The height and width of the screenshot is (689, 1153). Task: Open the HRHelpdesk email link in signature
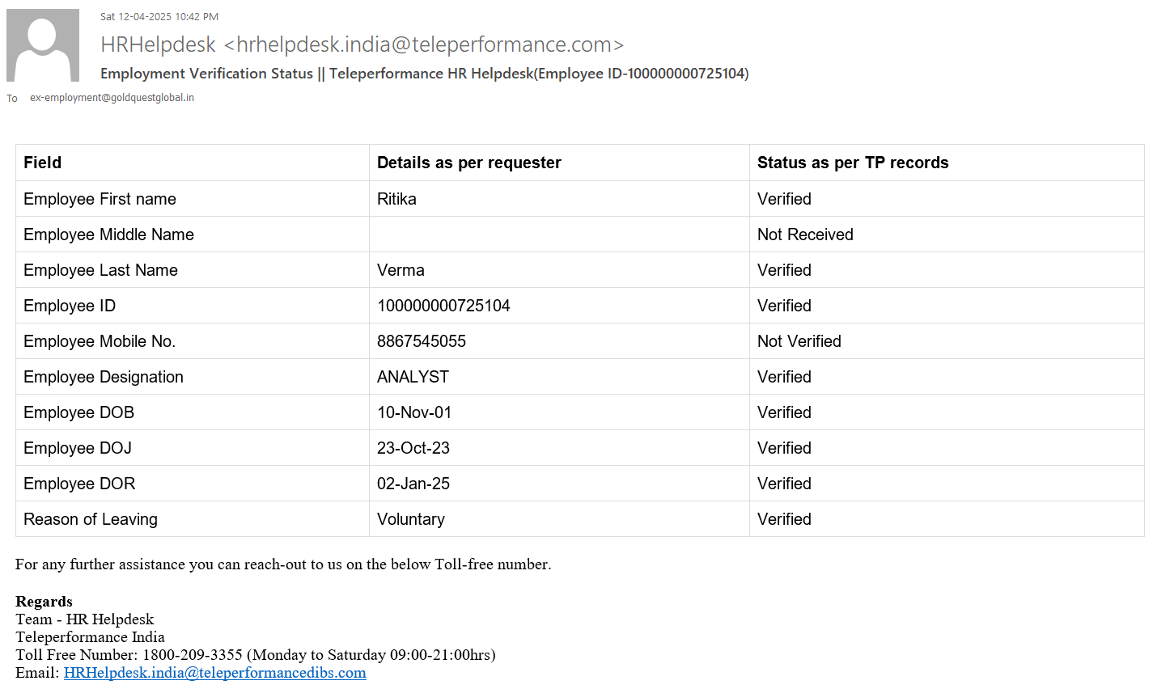tap(214, 673)
